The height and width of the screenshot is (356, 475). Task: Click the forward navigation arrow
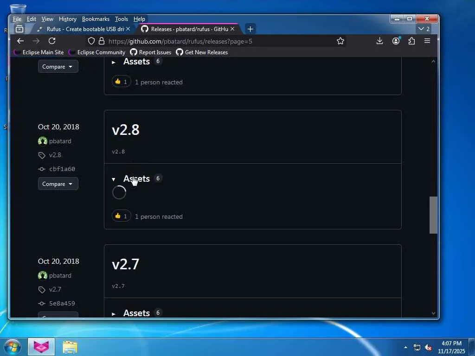[36, 41]
